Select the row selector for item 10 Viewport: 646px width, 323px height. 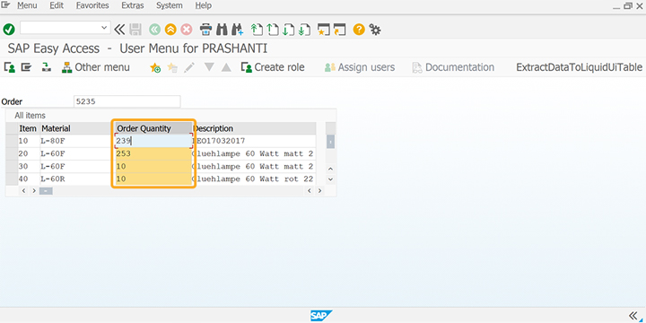12,141
